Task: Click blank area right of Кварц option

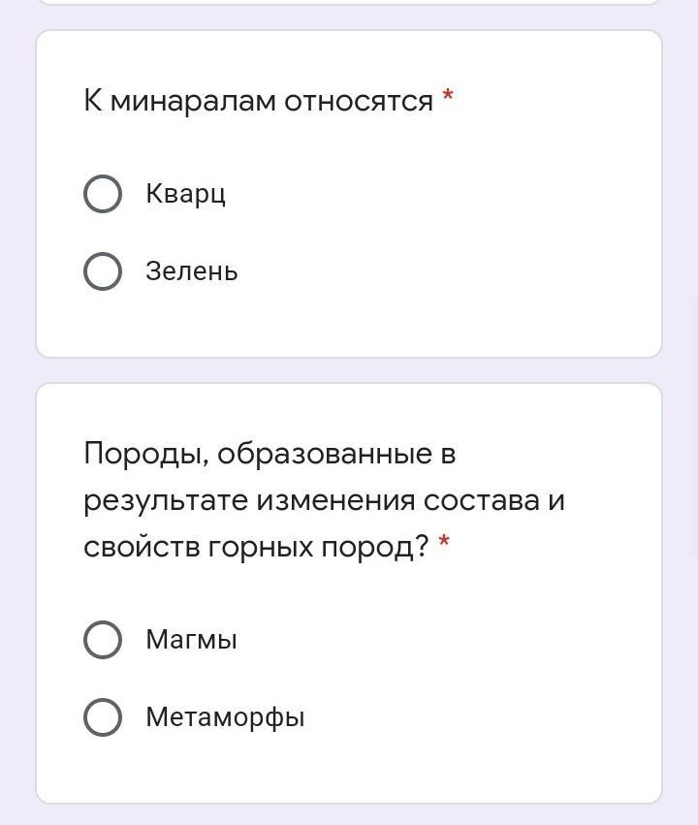Action: point(442,194)
